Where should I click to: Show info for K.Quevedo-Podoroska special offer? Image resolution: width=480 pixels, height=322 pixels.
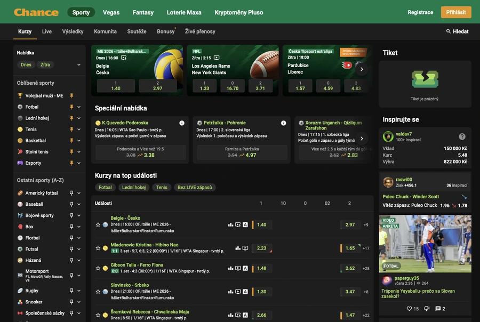(x=182, y=123)
